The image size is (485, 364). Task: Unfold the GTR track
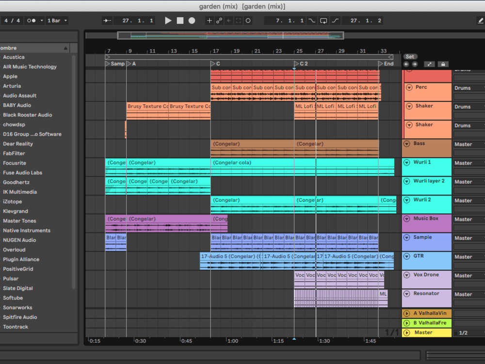[x=407, y=256]
